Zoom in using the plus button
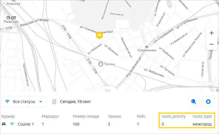Screen dimensions: 219x134 click(x=212, y=33)
